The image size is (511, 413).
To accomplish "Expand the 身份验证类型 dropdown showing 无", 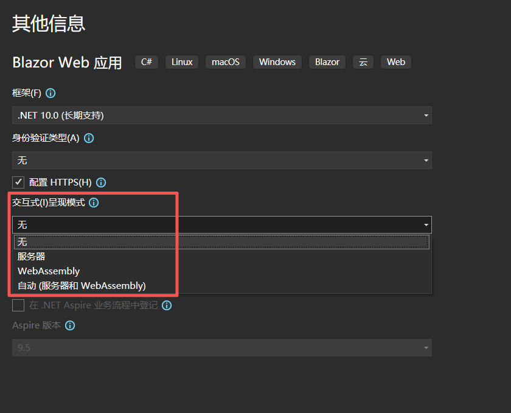I will [x=222, y=161].
